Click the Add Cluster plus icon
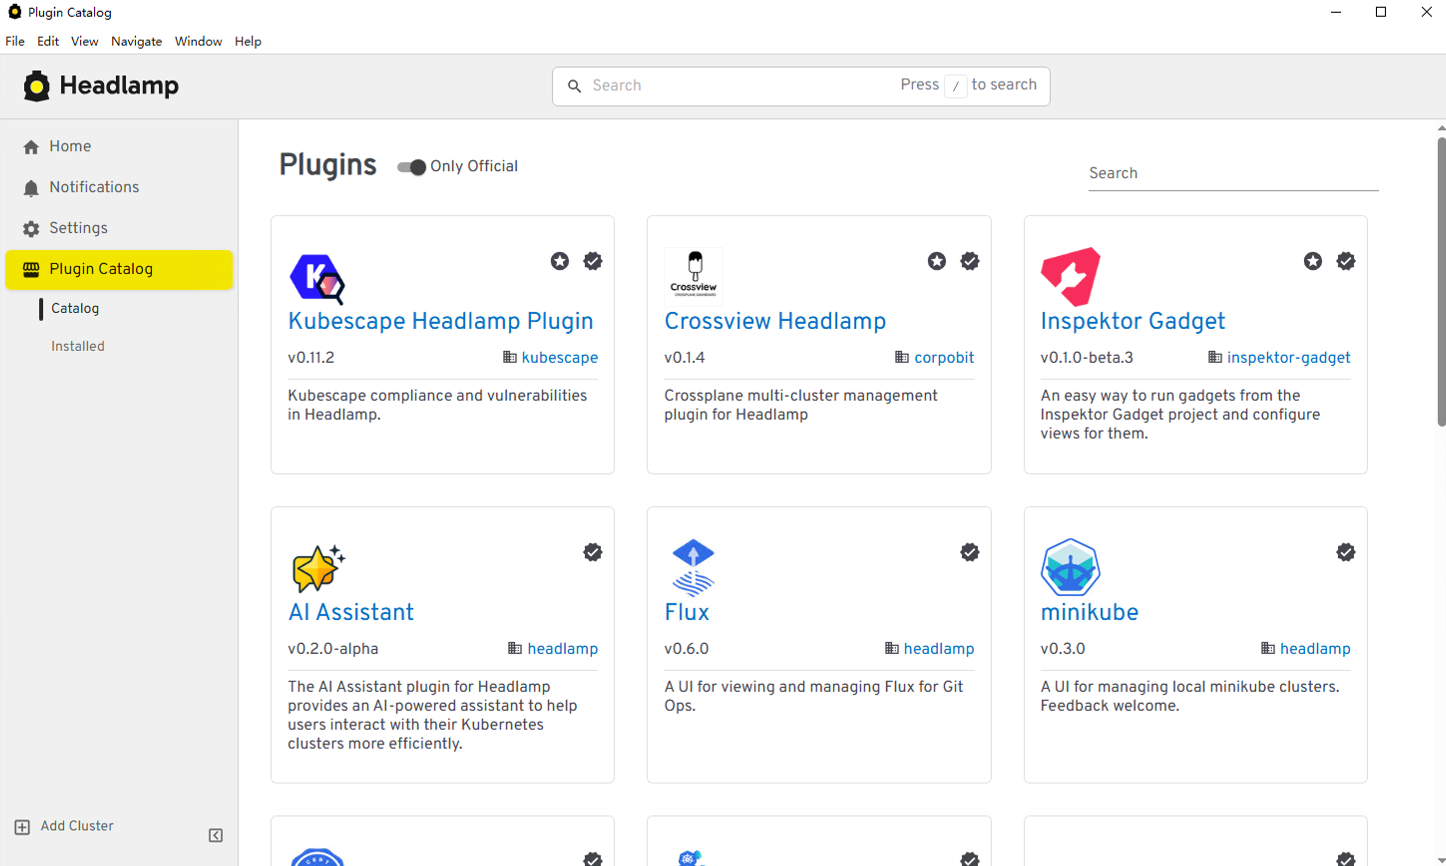The height and width of the screenshot is (866, 1446). point(22,827)
